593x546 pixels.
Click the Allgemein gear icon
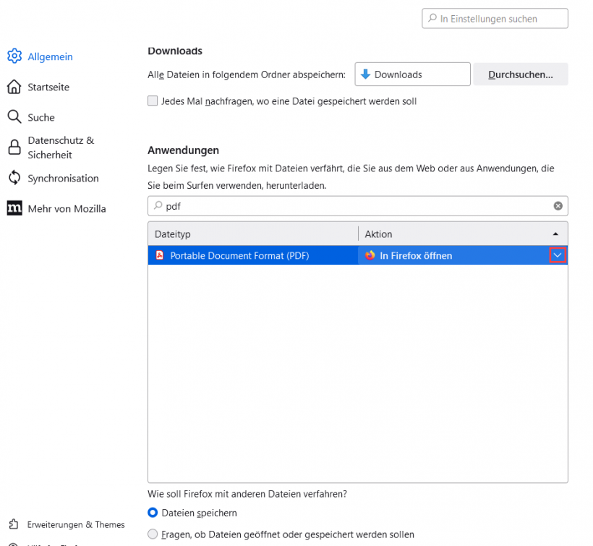click(x=14, y=56)
